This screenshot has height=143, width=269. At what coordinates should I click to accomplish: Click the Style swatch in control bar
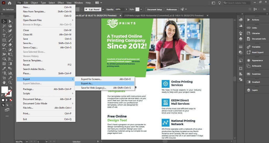click(x=137, y=9)
